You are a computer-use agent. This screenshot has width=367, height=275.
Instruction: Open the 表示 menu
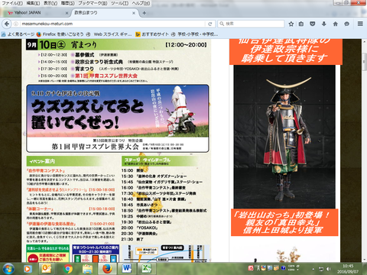click(x=50, y=3)
